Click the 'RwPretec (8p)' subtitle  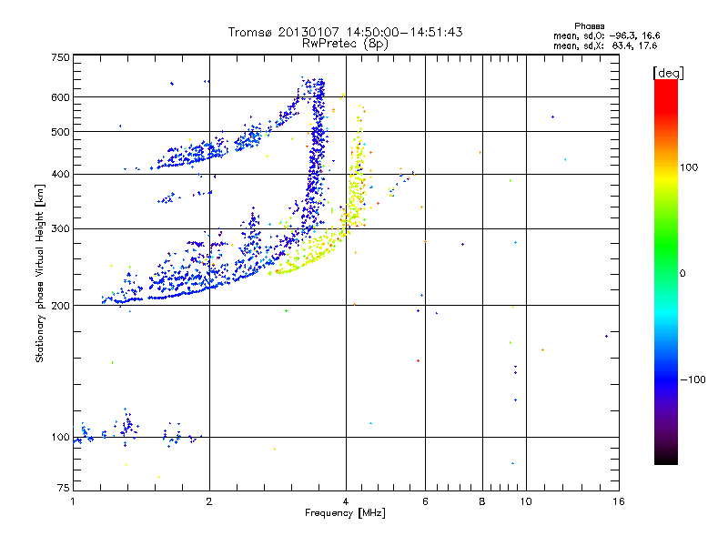click(345, 44)
